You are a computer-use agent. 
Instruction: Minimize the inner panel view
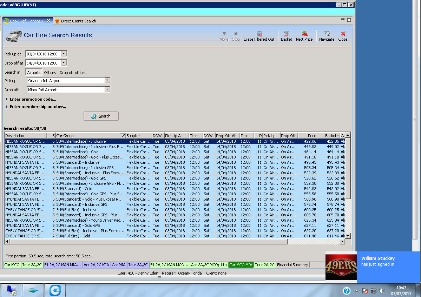pos(343,20)
